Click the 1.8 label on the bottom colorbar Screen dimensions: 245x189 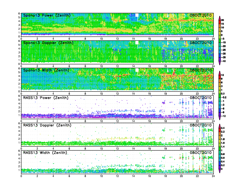click(x=223, y=139)
